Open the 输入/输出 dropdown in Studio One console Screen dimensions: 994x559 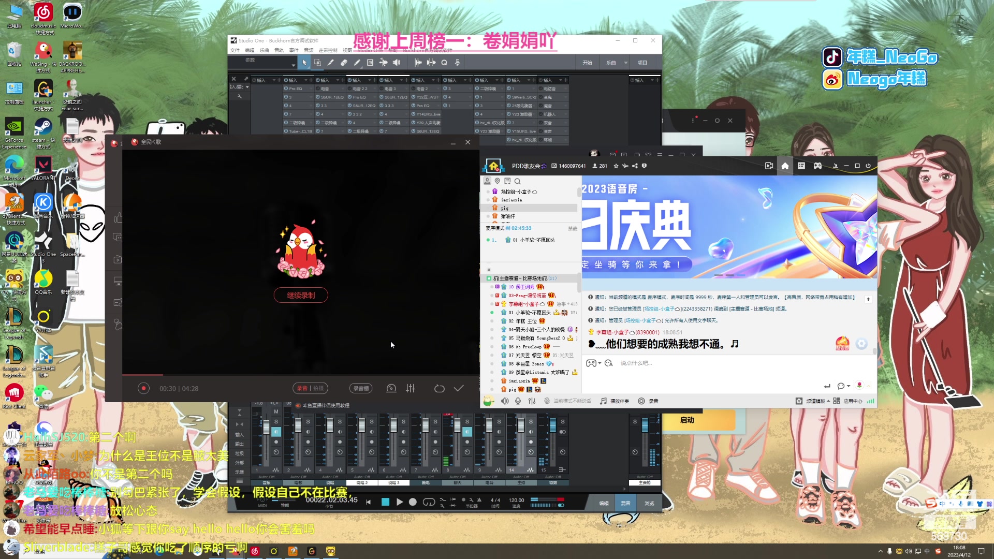pos(239,87)
